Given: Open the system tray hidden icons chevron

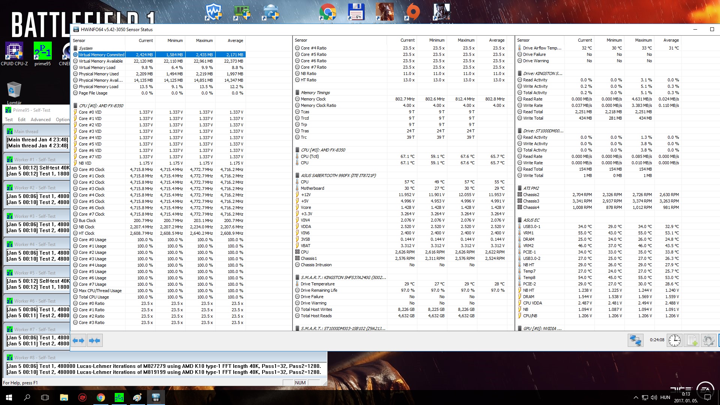Looking at the screenshot, I should point(636,397).
